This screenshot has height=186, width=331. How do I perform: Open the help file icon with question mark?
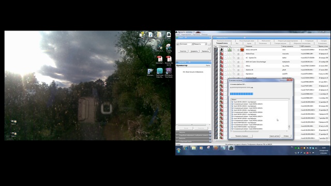[142, 35]
